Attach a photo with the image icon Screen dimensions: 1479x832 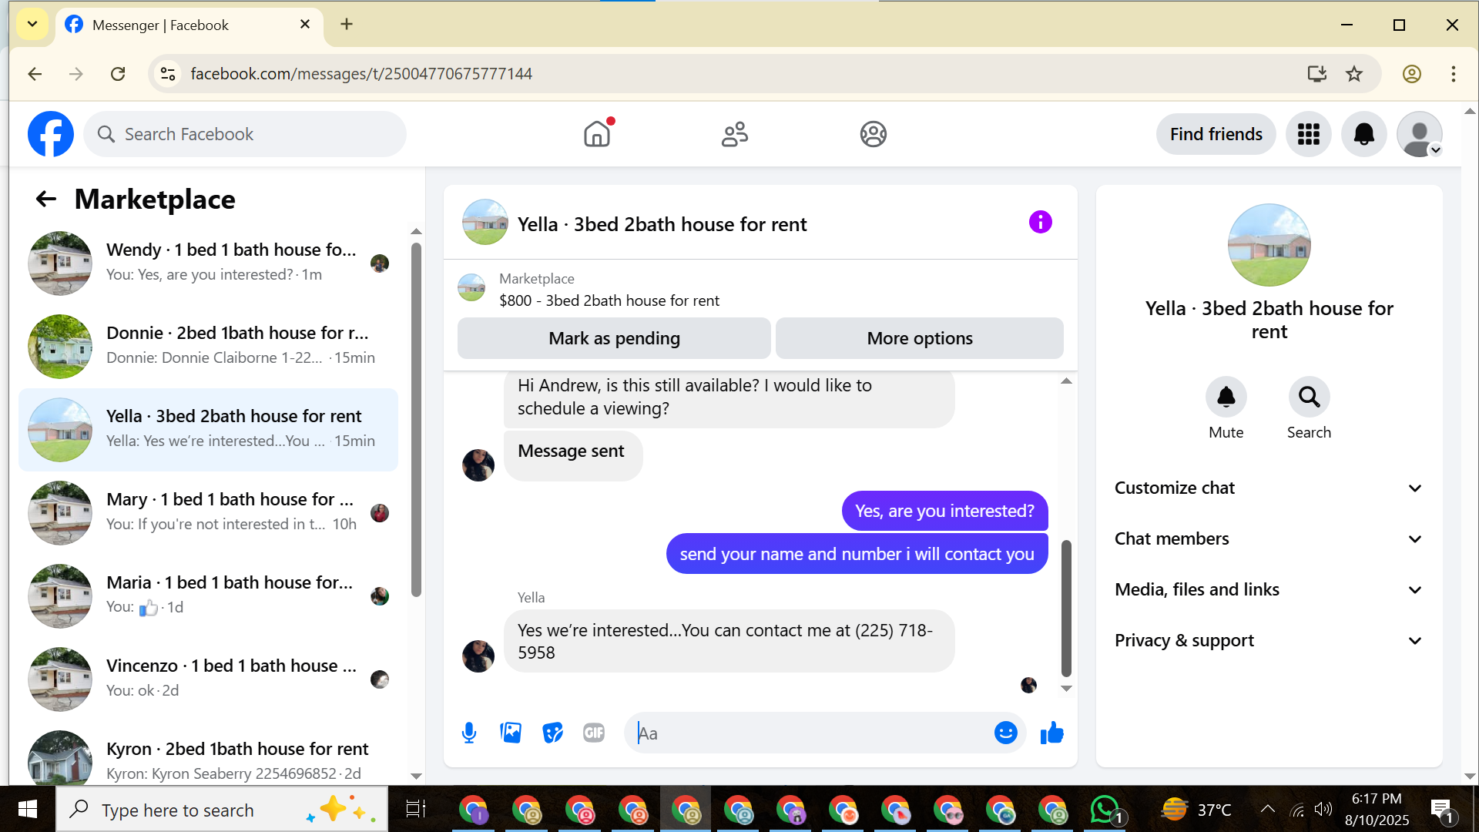click(511, 733)
